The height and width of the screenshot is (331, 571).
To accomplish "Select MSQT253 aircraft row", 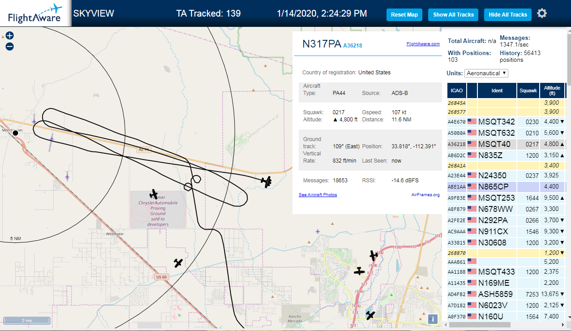I will pyautogui.click(x=506, y=198).
